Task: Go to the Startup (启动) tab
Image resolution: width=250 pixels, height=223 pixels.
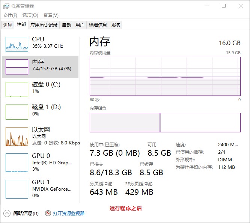Action: 66,25
